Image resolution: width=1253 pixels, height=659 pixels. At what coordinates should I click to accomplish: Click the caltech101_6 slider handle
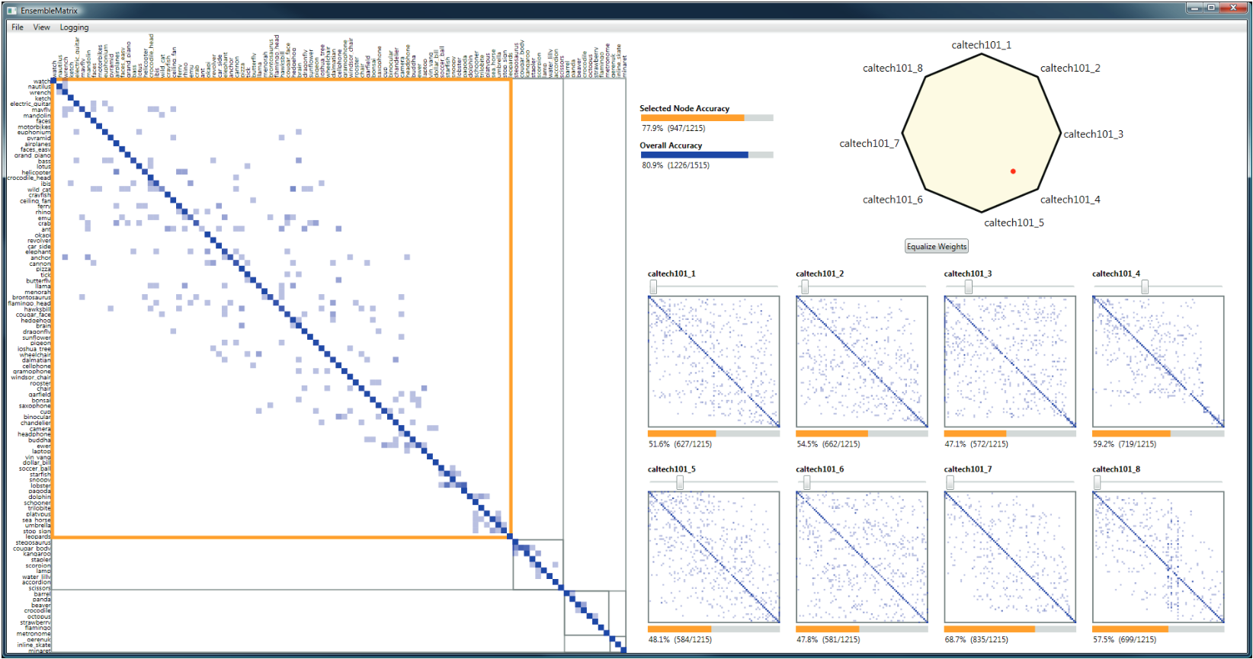tap(806, 482)
